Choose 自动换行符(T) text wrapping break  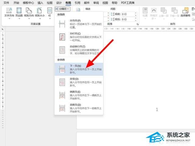tap(79, 50)
